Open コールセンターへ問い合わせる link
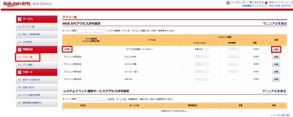This screenshot has height=117, width=293. (247, 3)
